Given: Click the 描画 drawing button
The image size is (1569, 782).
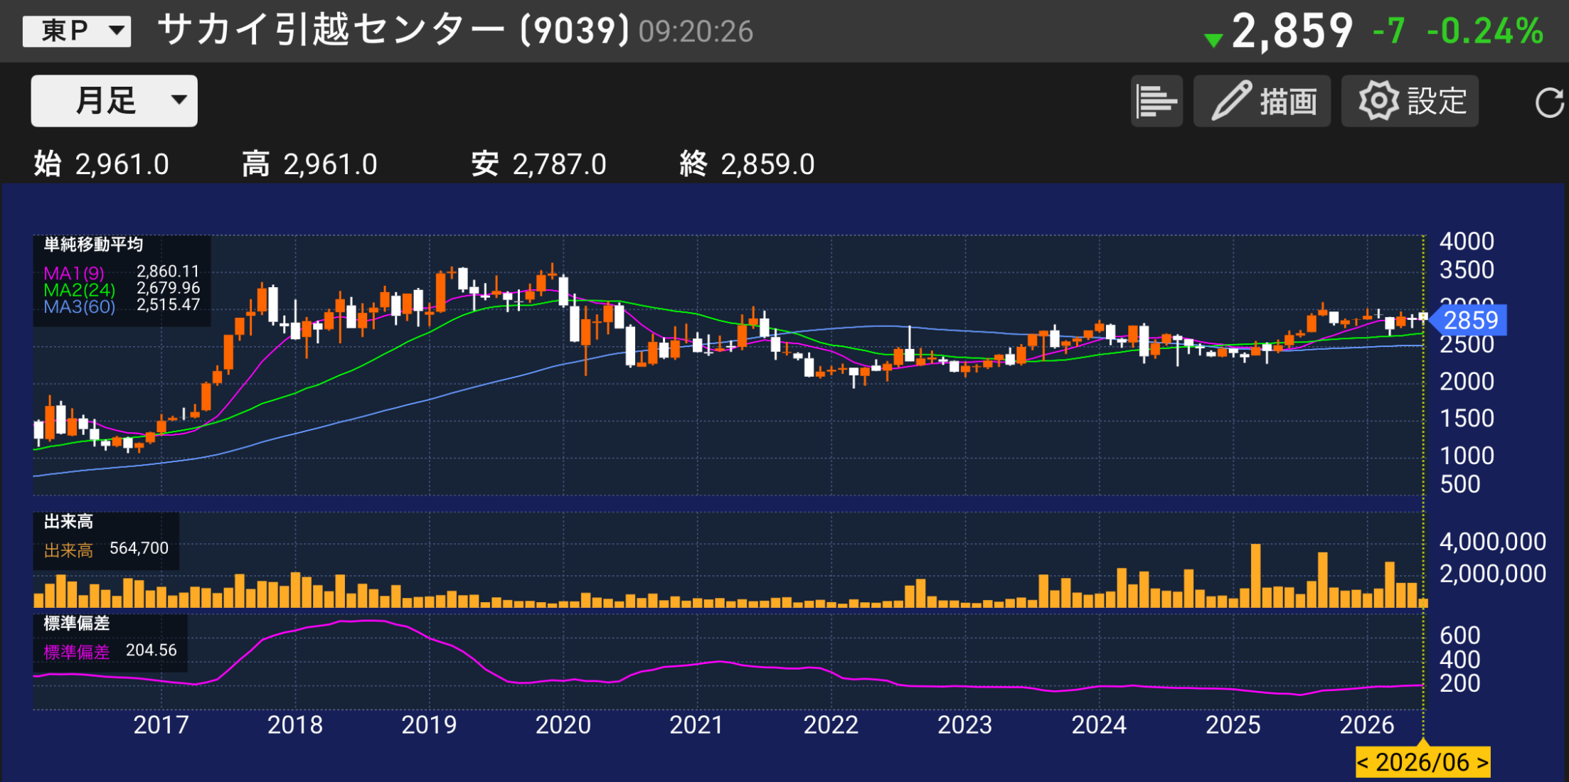Looking at the screenshot, I should click(x=1262, y=101).
